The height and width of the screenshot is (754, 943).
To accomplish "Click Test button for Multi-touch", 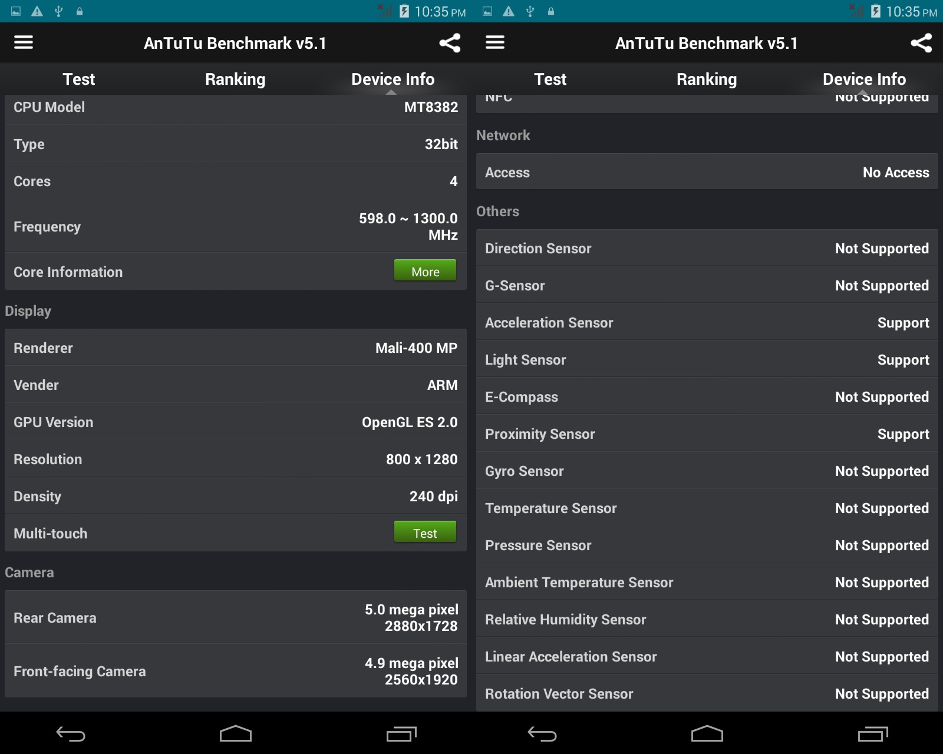I will (425, 533).
